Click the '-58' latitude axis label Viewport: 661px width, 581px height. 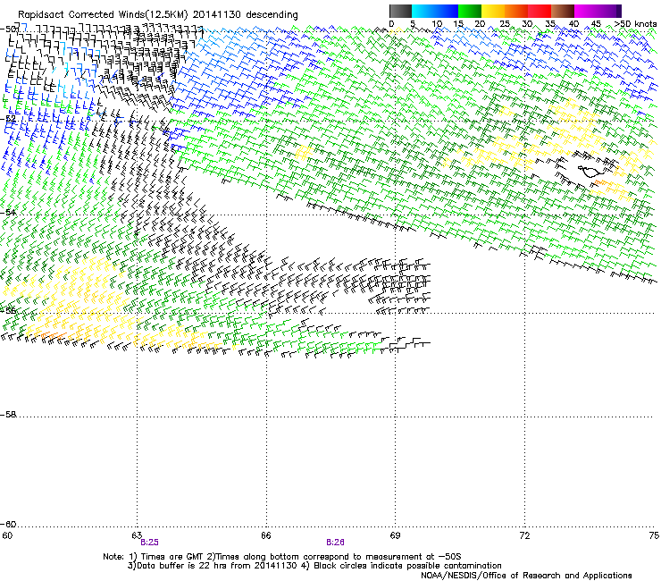click(8, 415)
